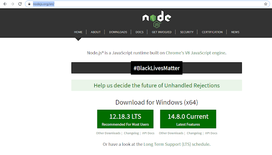This screenshot has height=155, width=272.
Task: Open the HOME nav item
Action: pos(78,32)
